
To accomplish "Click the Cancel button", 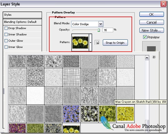I will point(151,22).
